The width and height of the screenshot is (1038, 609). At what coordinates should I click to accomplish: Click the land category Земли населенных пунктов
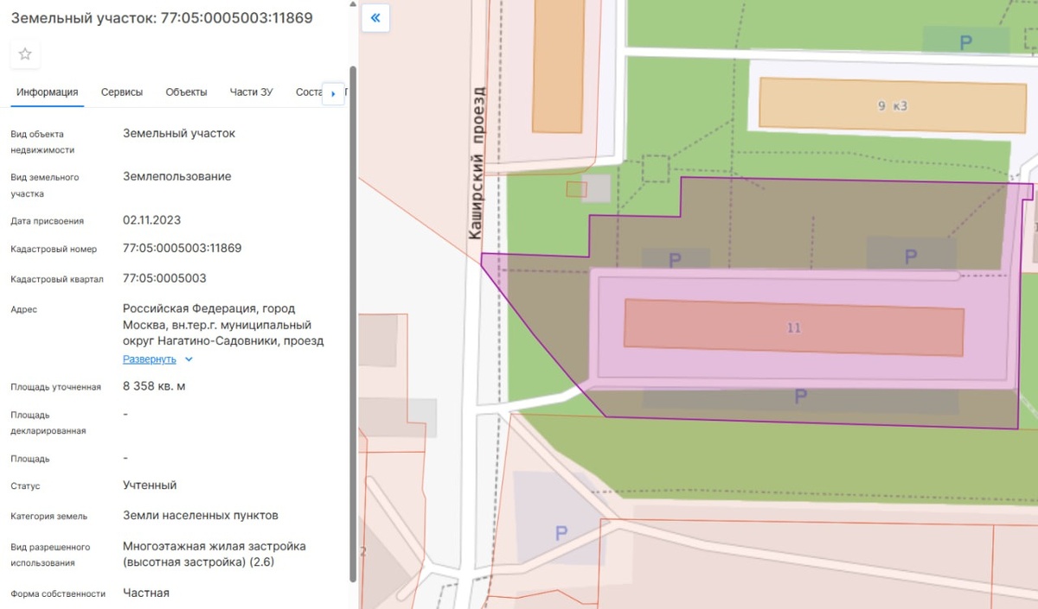click(201, 516)
